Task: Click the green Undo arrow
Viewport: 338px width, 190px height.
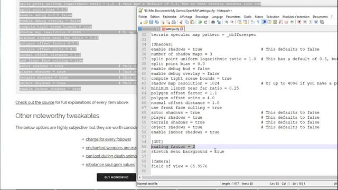Action: pyautogui.click(x=200, y=22)
